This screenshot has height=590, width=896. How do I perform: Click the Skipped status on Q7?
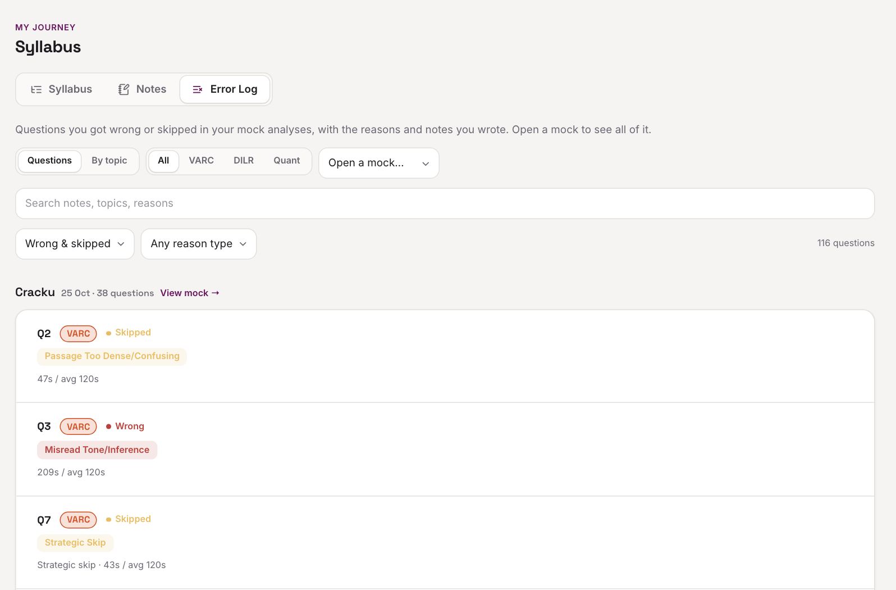pos(129,519)
